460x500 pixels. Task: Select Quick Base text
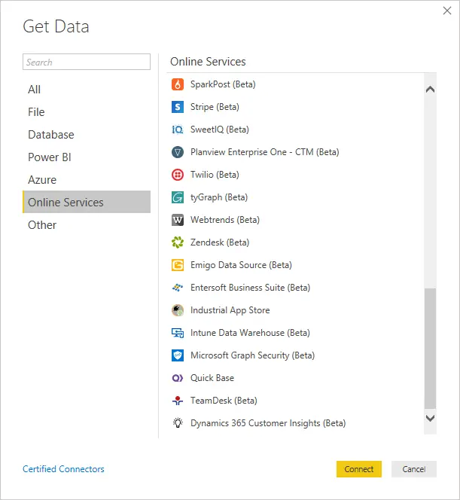coord(212,378)
